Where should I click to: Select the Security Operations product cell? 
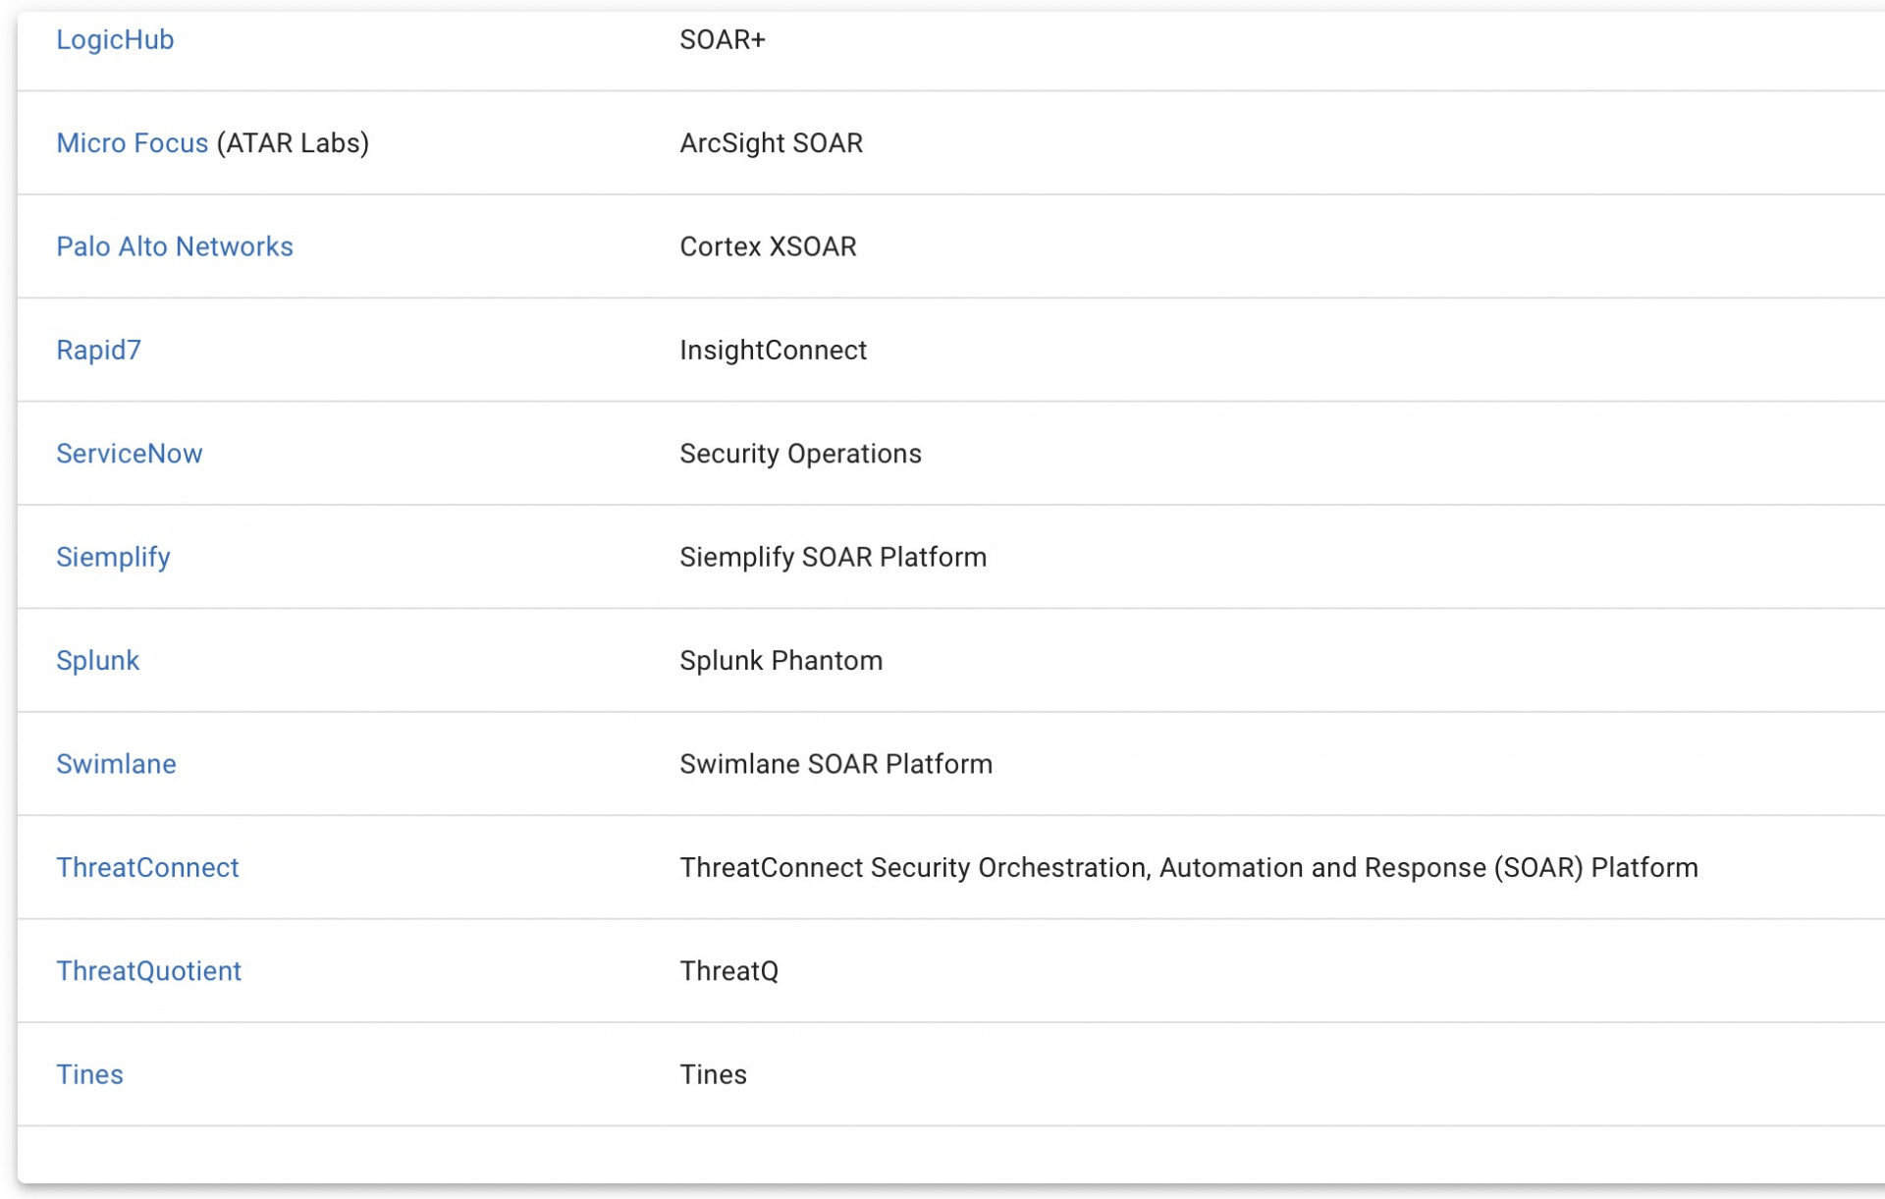800,454
